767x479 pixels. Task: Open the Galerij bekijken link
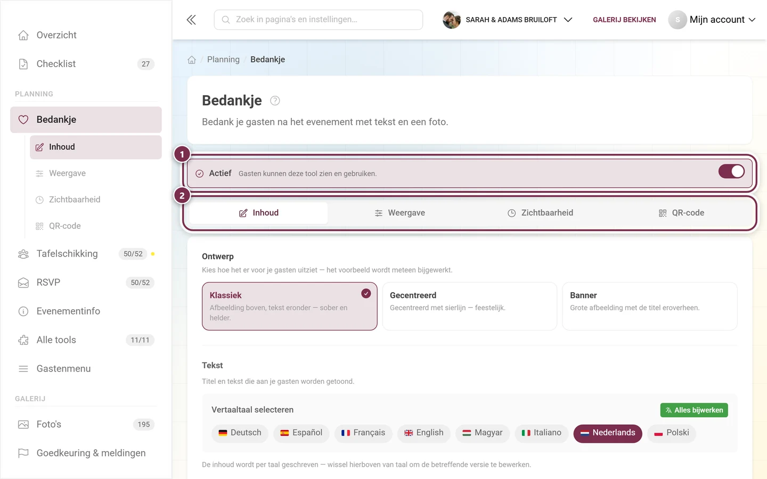624,20
